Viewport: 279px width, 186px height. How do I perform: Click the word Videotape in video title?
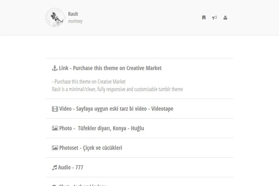click(x=162, y=109)
